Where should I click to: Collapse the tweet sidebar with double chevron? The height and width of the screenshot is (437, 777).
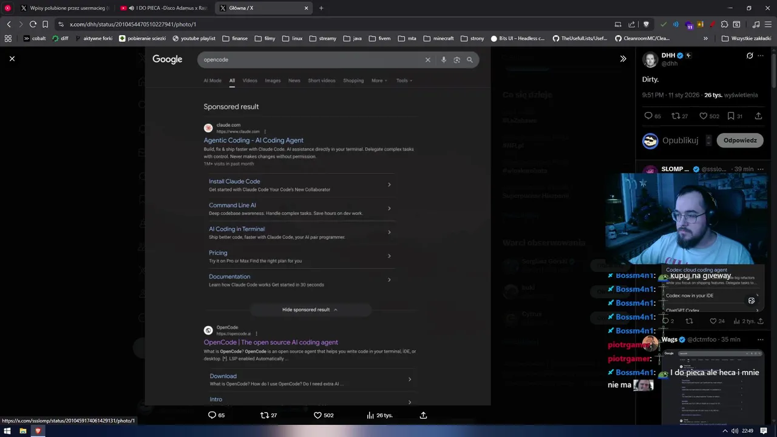point(623,59)
